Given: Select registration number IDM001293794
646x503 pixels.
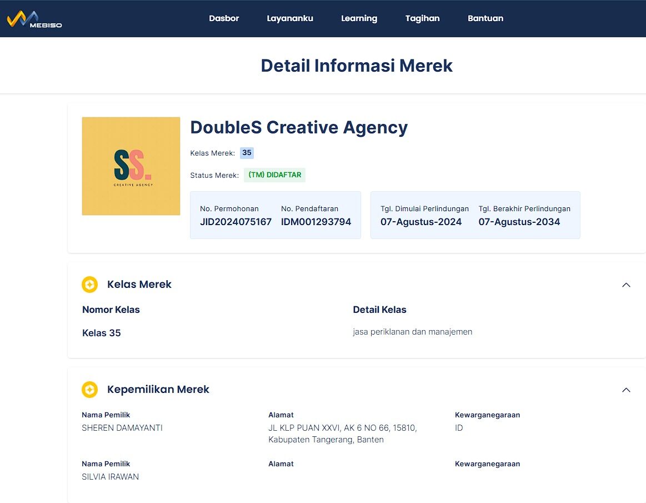Looking at the screenshot, I should click(x=316, y=222).
